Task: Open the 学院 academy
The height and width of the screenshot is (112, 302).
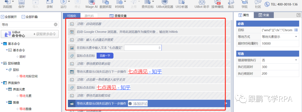Action: click(x=244, y=4)
